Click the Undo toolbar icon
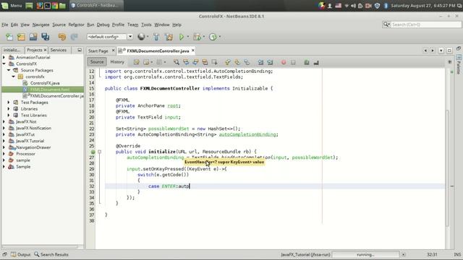The height and width of the screenshot is (260, 463). pos(62,37)
